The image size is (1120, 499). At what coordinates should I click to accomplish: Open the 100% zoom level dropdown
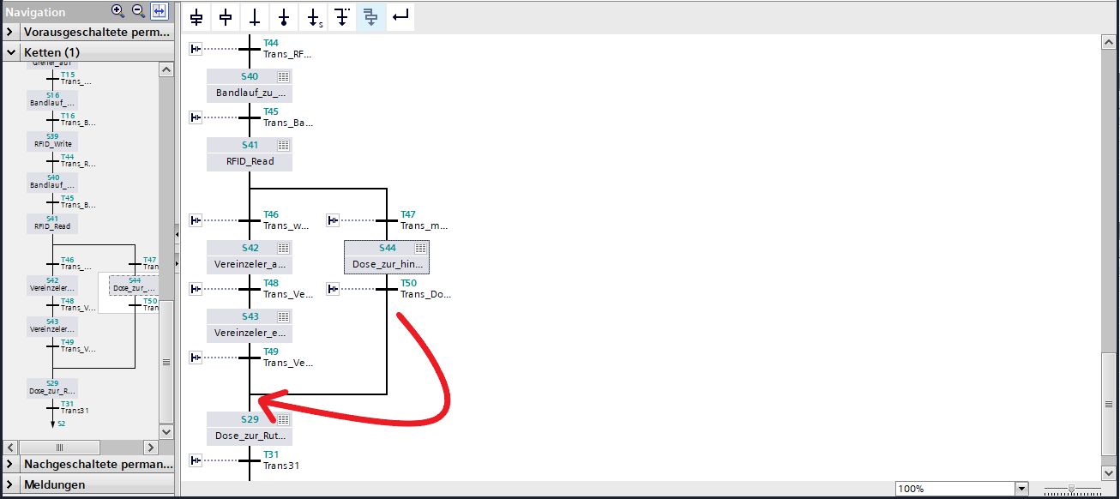point(1021,489)
